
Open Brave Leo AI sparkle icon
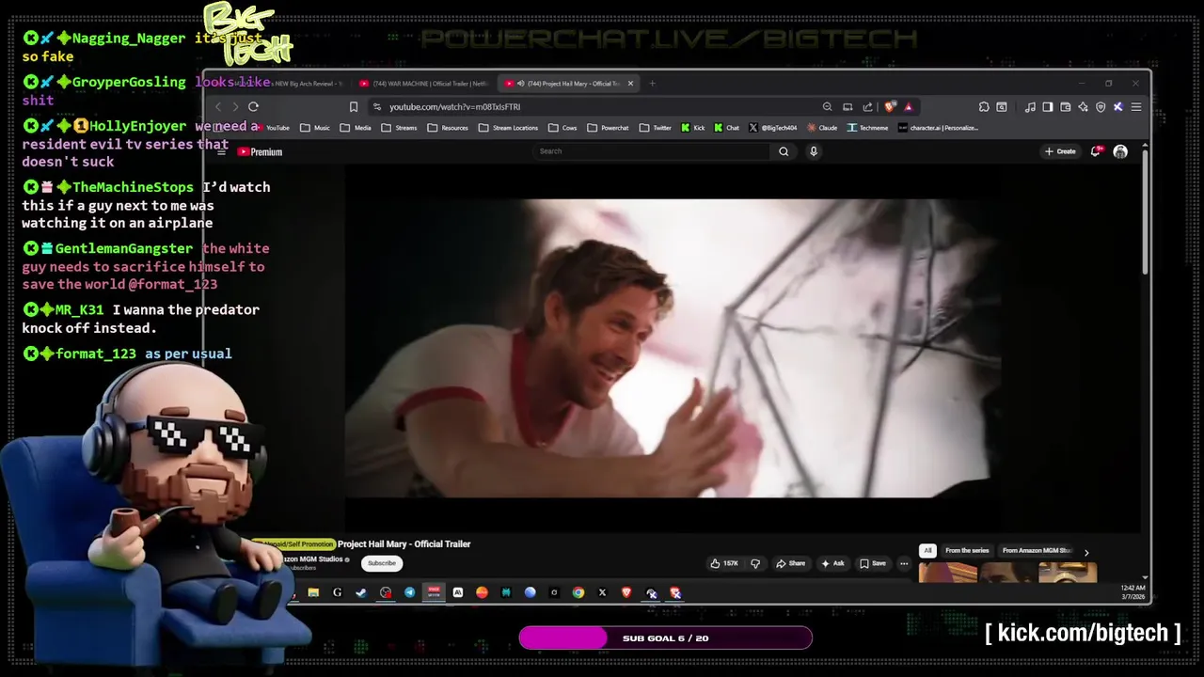[x=1083, y=106]
